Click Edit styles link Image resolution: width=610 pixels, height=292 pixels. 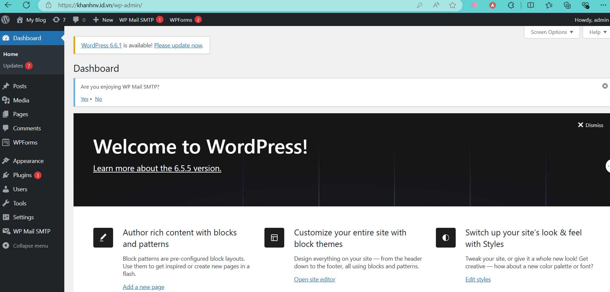[478, 279]
